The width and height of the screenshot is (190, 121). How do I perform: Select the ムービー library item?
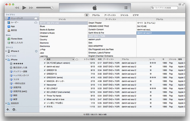15,22
